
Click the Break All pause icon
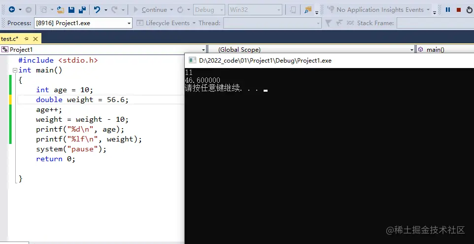(x=448, y=10)
